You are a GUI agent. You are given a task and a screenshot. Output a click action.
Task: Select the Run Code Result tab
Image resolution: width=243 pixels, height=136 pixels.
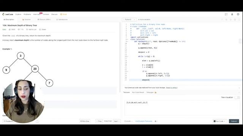[138, 92]
